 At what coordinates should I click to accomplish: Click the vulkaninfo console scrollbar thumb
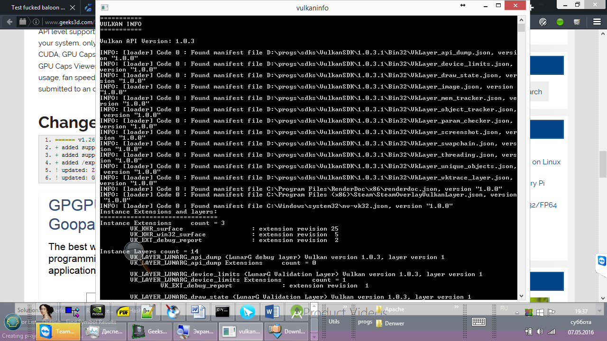point(522,27)
